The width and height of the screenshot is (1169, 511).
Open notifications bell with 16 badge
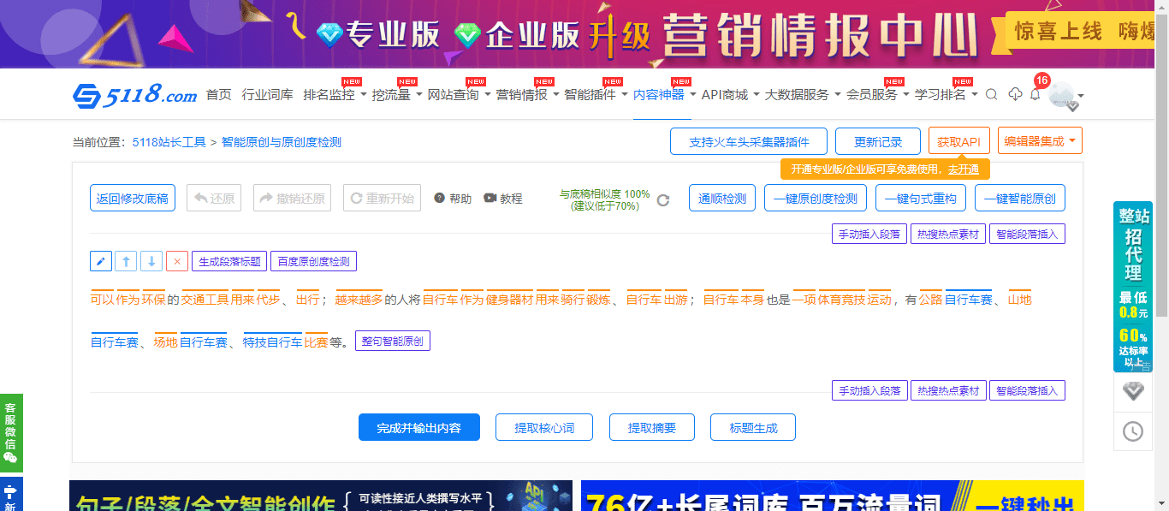pyautogui.click(x=1035, y=95)
